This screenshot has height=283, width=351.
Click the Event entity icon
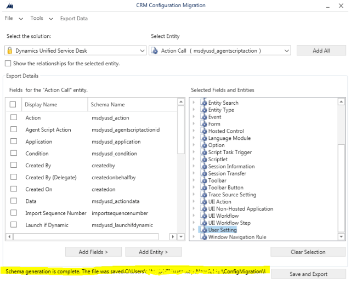click(x=203, y=117)
